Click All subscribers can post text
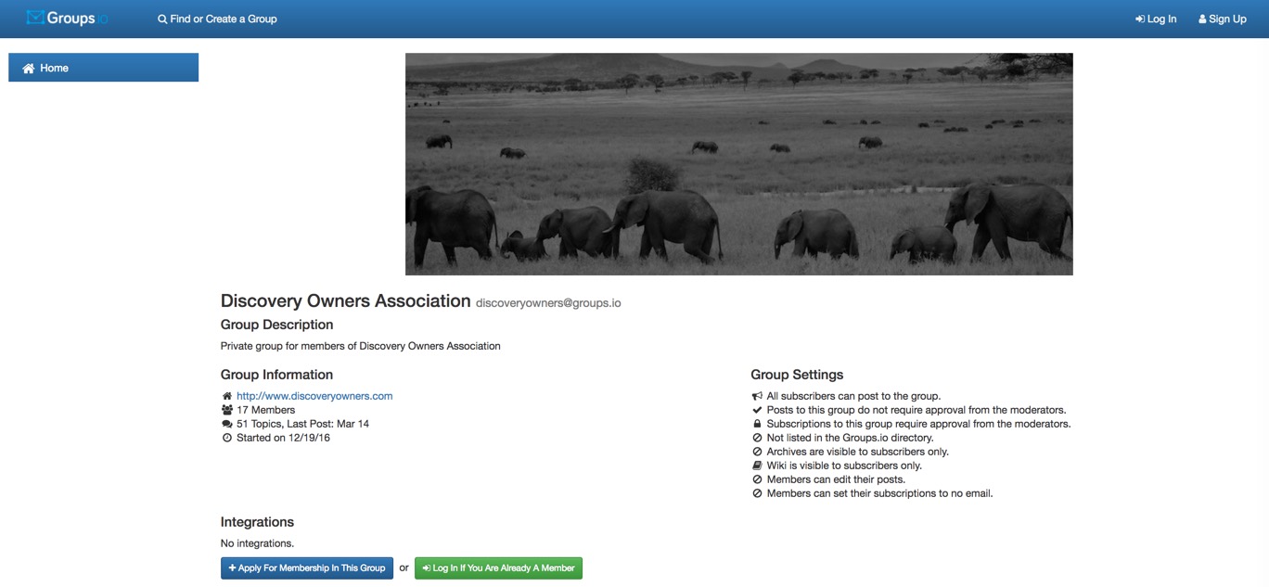 click(x=853, y=396)
